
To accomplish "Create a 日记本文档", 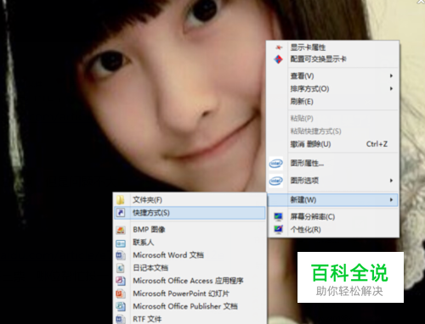I will 190,268.
